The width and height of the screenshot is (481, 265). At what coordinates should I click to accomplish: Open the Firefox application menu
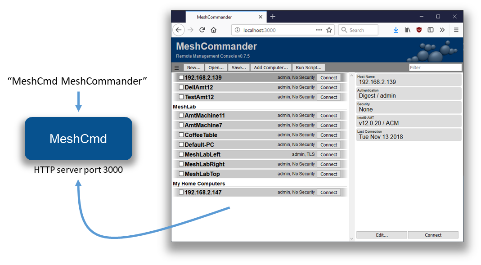point(456,30)
